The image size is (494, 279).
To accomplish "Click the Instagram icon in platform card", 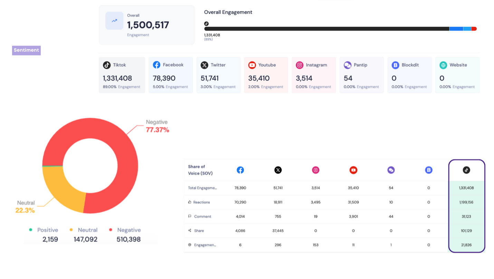I will (x=300, y=65).
